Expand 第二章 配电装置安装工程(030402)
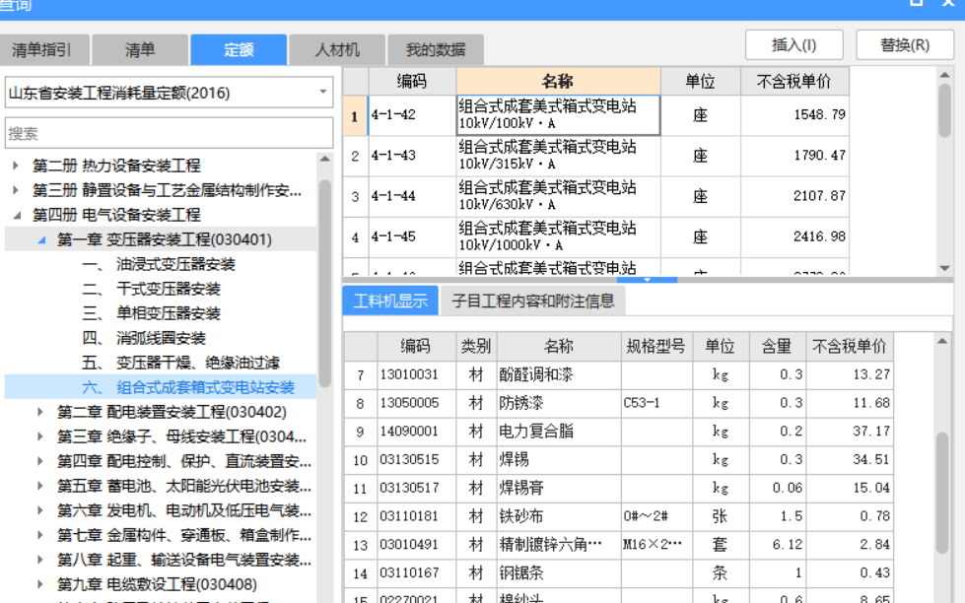965x603 pixels. (40, 412)
